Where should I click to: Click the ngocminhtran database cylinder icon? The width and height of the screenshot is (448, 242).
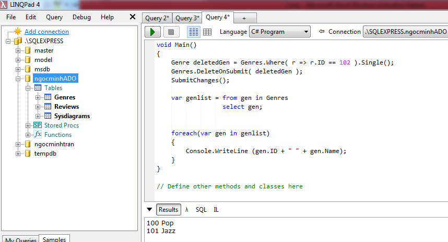(x=28, y=144)
